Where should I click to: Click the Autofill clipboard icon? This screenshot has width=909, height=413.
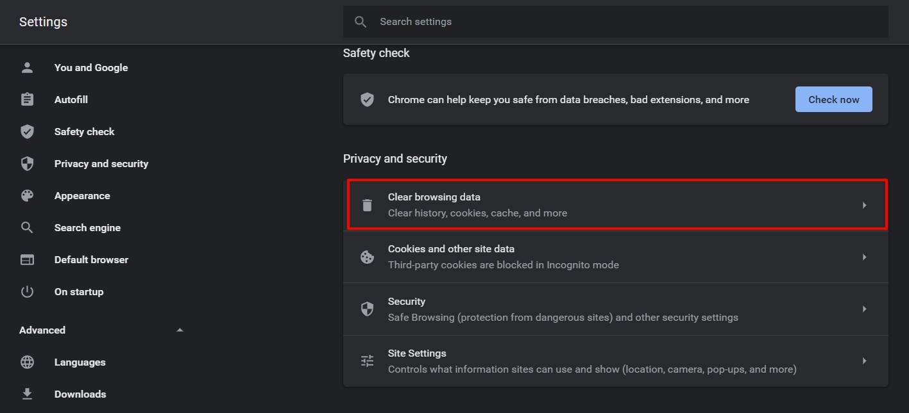tap(27, 99)
